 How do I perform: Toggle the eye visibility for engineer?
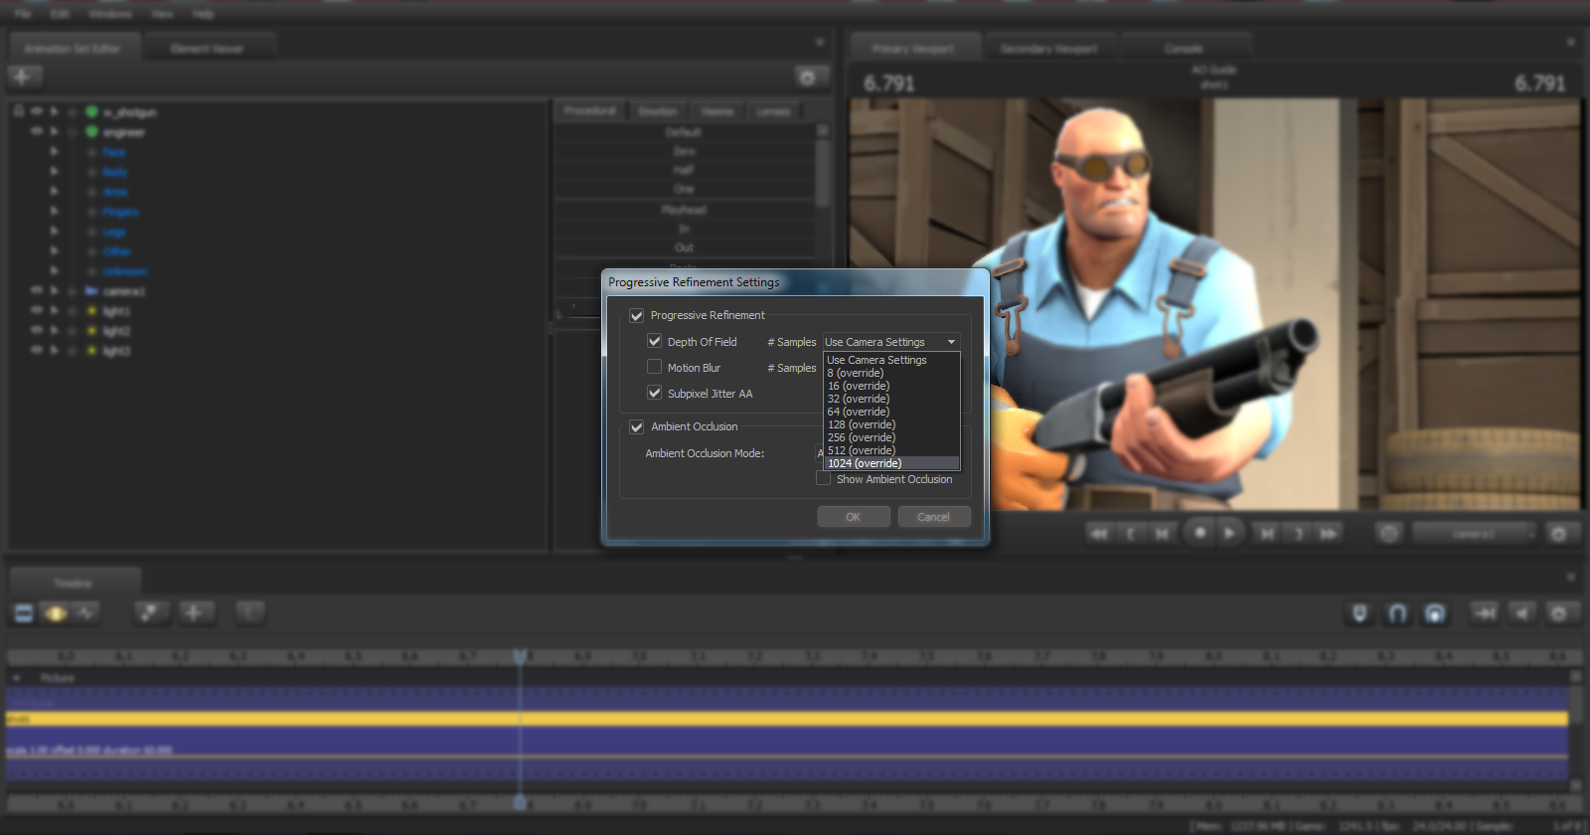point(37,131)
